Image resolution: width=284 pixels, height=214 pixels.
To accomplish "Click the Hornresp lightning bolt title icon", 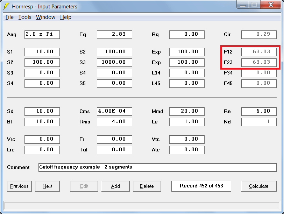I will [x=6, y=6].
